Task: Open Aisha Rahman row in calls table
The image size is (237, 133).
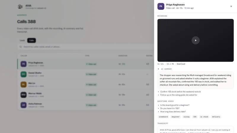Action: pos(86,105)
